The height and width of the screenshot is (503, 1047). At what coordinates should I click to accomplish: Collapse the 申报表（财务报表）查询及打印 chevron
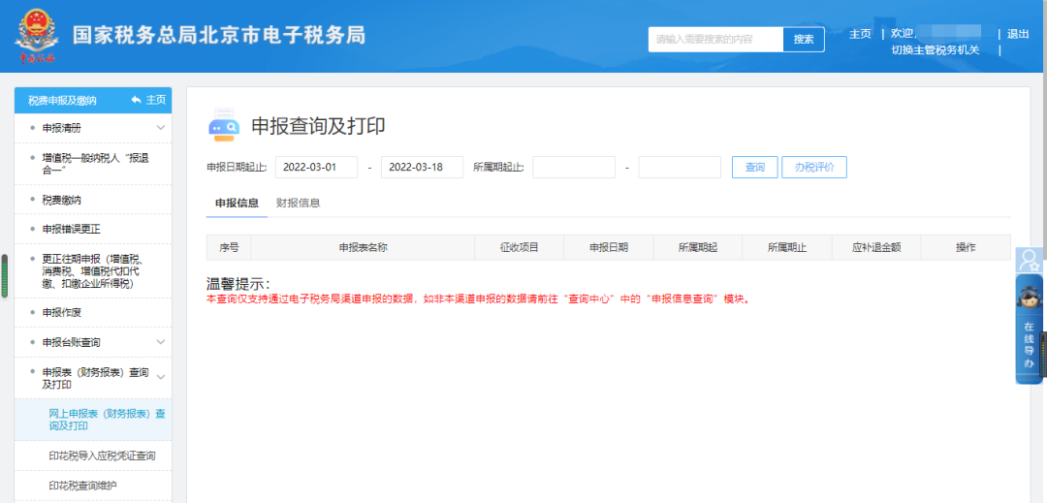click(161, 378)
